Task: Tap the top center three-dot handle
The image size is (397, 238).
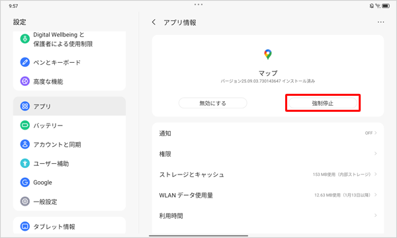Action: click(x=198, y=5)
